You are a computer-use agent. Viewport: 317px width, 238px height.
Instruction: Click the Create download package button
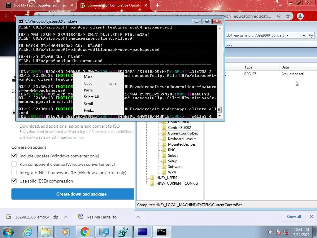click(73, 194)
